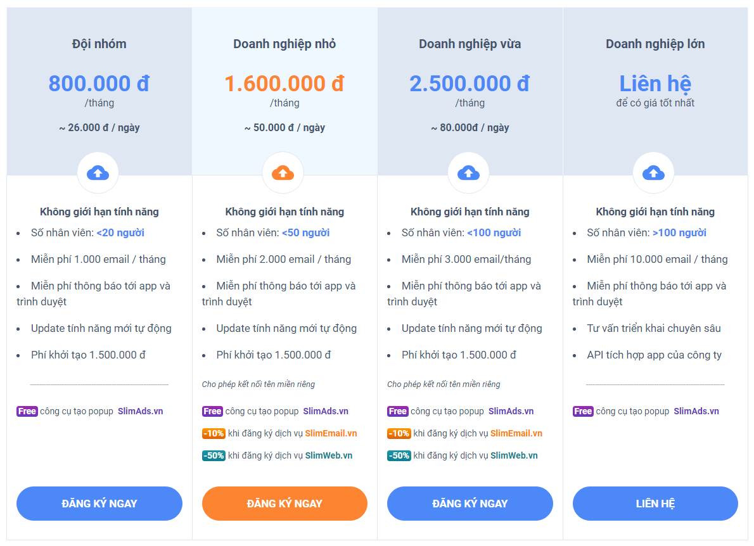Viewport: 754px width, 546px height.
Task: Click the orange cloud upload icon under Doanh nghiệp nhỏ
Action: pyautogui.click(x=283, y=172)
